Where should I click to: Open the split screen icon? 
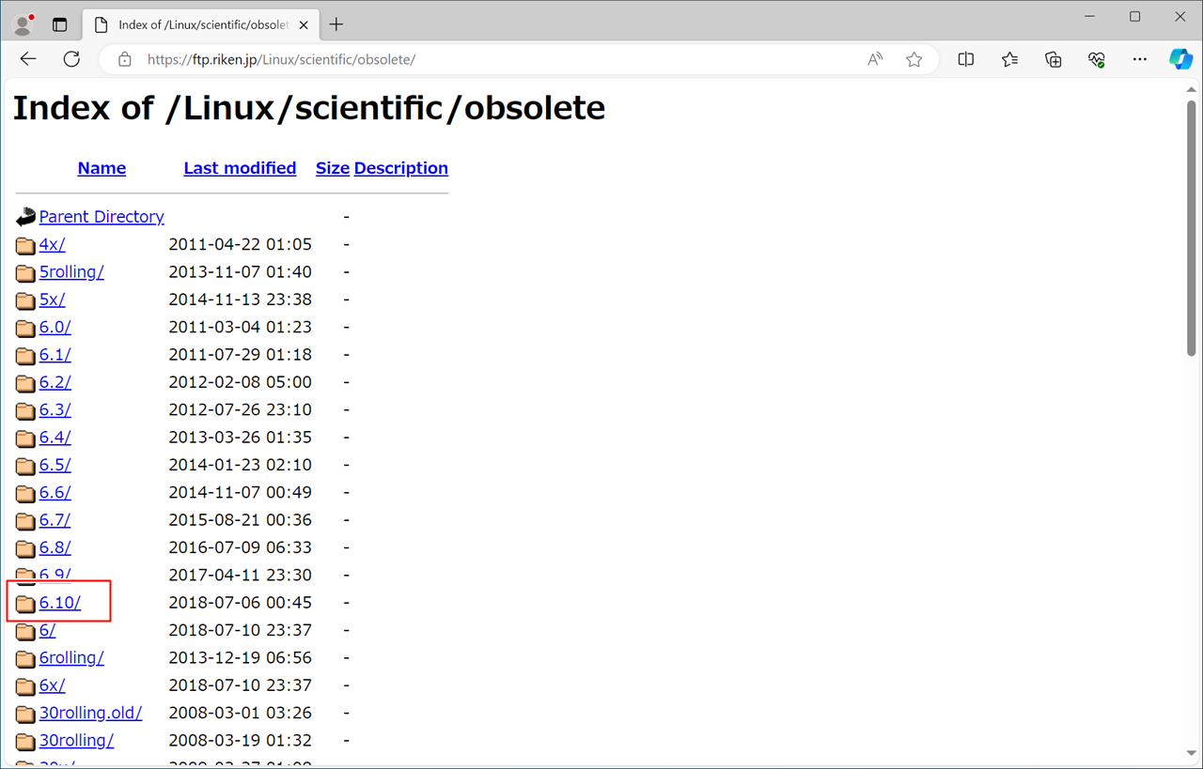pyautogui.click(x=965, y=59)
